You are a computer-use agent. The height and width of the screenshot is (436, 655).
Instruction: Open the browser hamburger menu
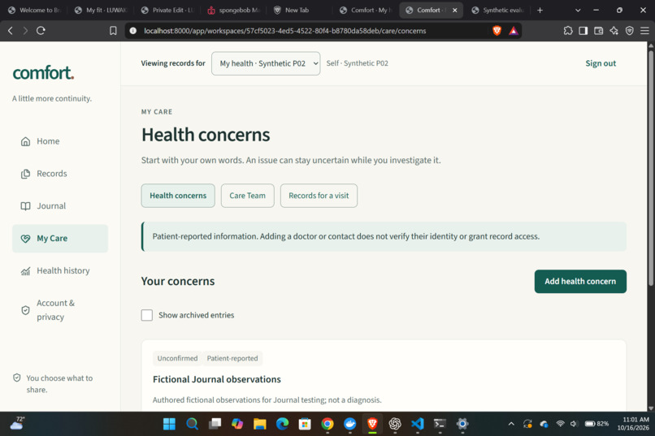[x=645, y=31]
